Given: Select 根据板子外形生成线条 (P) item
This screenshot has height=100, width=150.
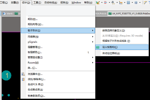Looking at the screenshot, I should pyautogui.click(x=122, y=41).
